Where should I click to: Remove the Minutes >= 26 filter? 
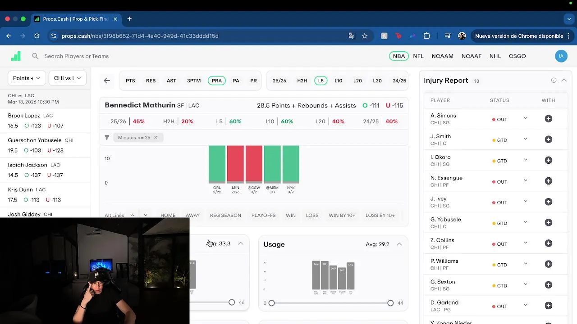pos(156,137)
